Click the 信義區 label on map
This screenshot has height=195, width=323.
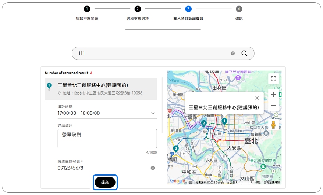(x=256, y=134)
